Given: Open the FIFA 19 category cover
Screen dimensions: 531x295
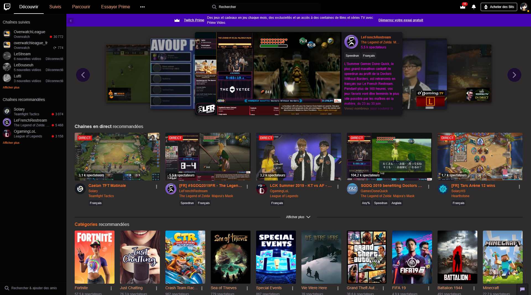Looking at the screenshot, I should (412, 257).
